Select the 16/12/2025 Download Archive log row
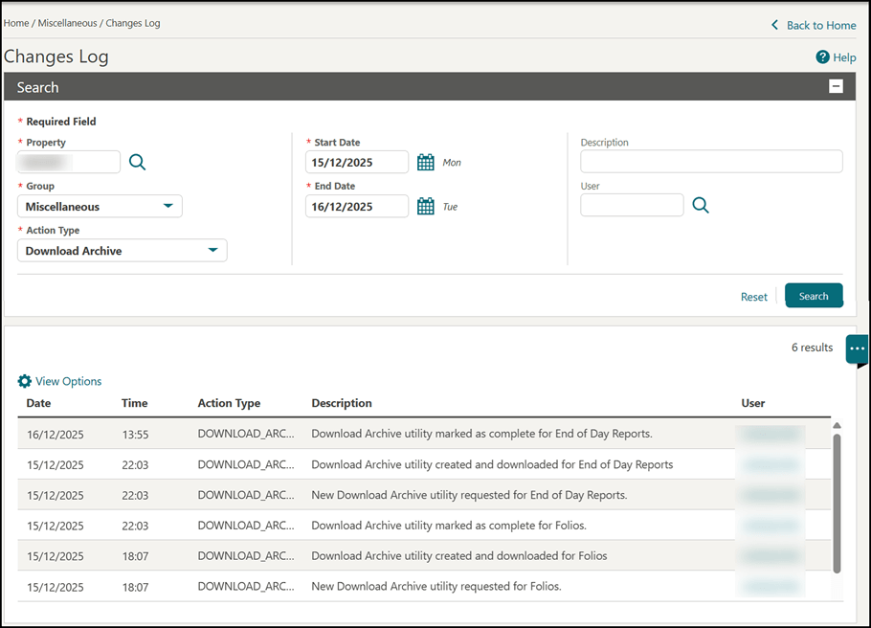Image resolution: width=871 pixels, height=628 pixels. pos(383,434)
